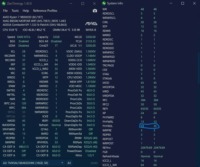Minimize the System Info window
Screen dimensions: 200x167
tap(171, 3)
